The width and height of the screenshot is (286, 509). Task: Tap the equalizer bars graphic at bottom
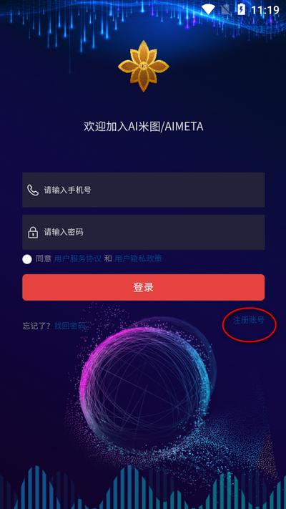pos(143,487)
